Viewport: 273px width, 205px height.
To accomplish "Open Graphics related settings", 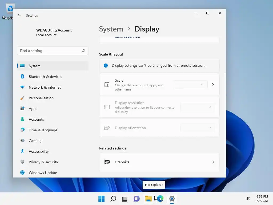I will click(159, 162).
